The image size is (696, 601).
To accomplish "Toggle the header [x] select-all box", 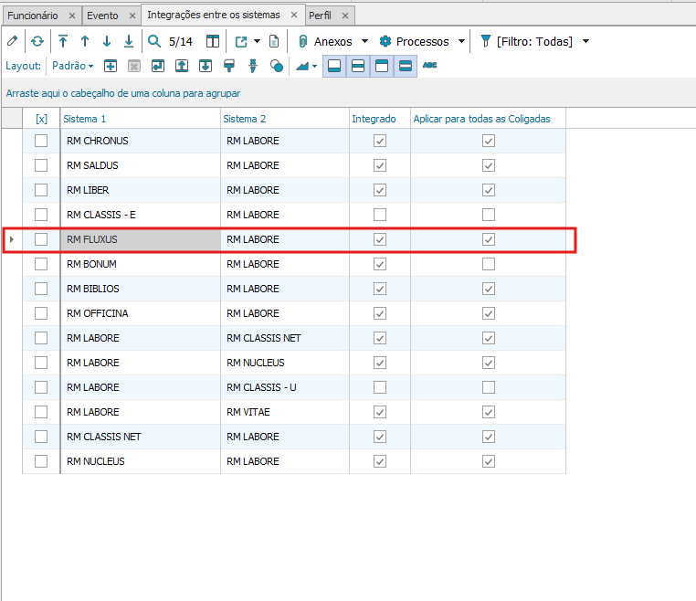I will (x=41, y=119).
